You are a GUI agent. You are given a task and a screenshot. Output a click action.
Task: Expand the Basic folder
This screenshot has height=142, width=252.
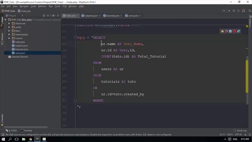[x=9, y=31]
